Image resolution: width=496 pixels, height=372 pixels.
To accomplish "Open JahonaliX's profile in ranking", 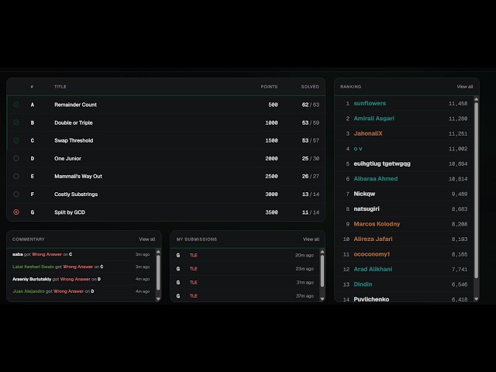I will coord(368,133).
